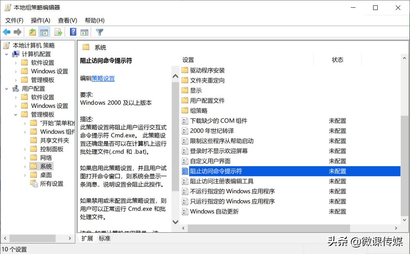
Task: Click the Up one level folder toolbar icon
Action: click(x=33, y=32)
